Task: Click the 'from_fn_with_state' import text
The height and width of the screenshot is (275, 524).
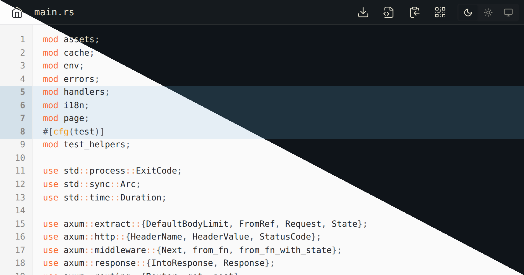Action: tap(286, 250)
